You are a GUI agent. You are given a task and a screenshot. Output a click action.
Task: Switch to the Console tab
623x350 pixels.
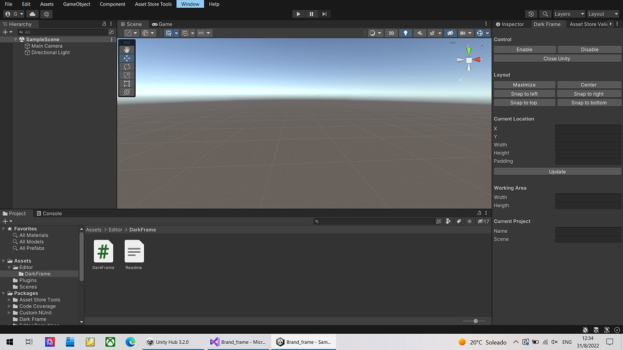(x=49, y=213)
